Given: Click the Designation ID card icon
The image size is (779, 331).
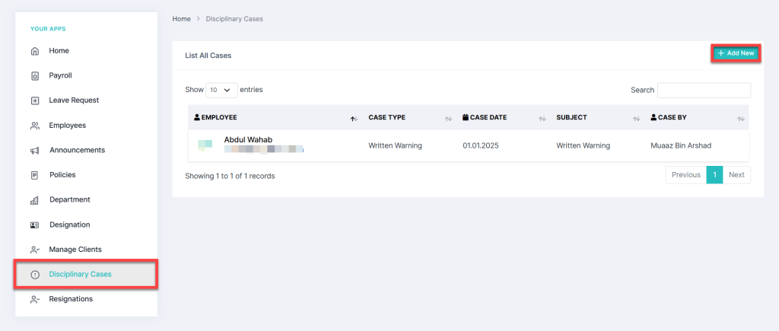Looking at the screenshot, I should pyautogui.click(x=35, y=225).
